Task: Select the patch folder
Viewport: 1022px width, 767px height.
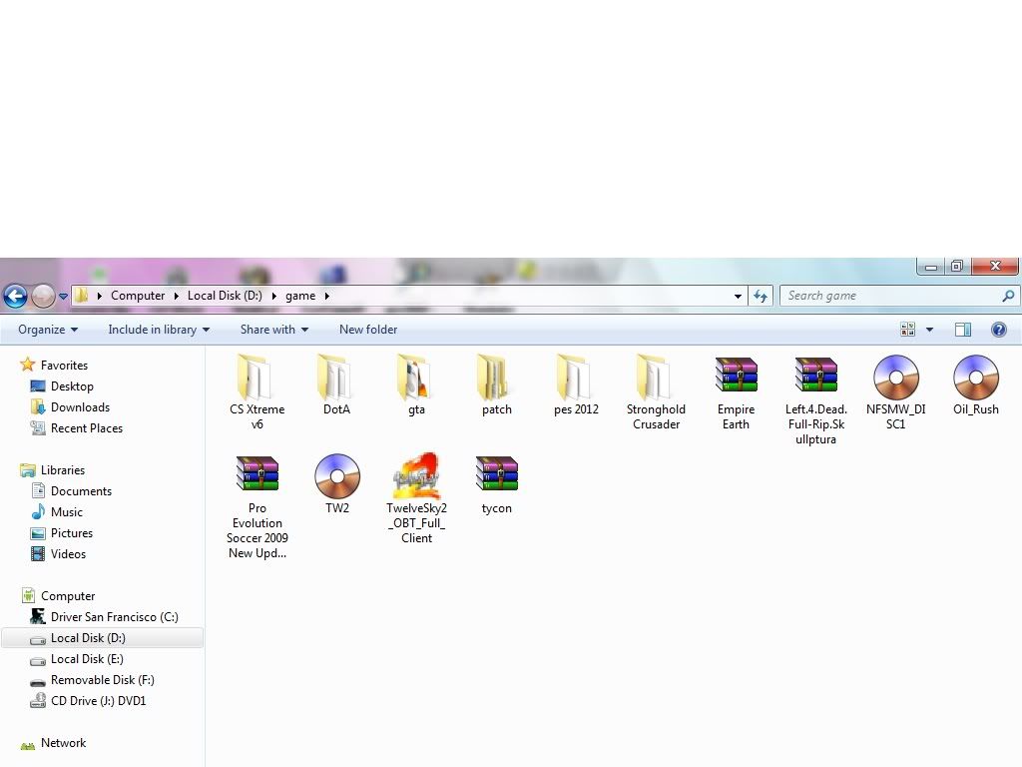Action: (x=496, y=384)
